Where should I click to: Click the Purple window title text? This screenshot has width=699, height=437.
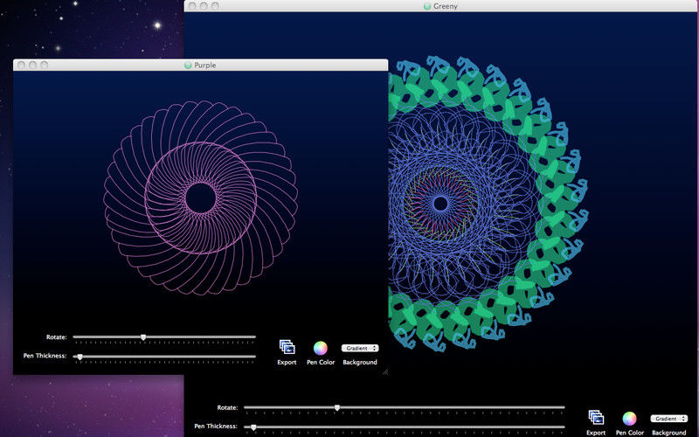205,65
